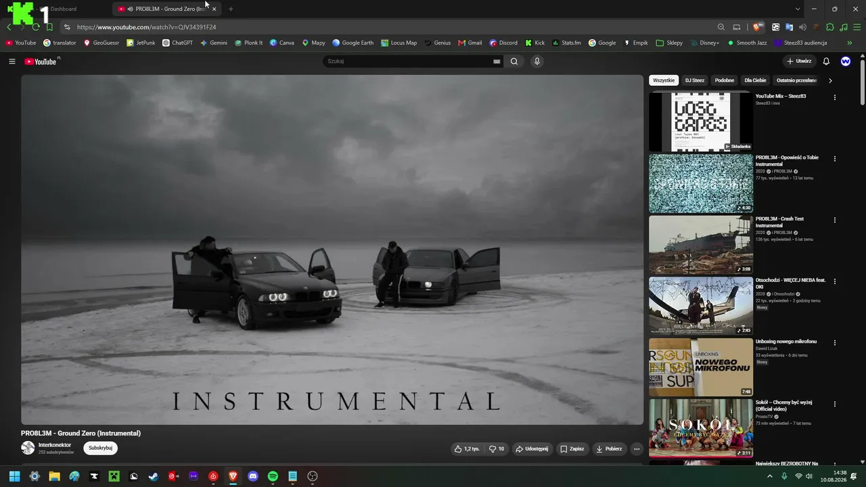Open Windows Start menu
Screen dimensions: 866x487
pyautogui.click(x=14, y=476)
